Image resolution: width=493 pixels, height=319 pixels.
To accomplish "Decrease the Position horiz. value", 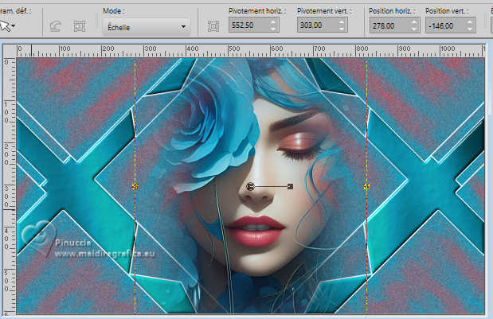I will click(414, 29).
